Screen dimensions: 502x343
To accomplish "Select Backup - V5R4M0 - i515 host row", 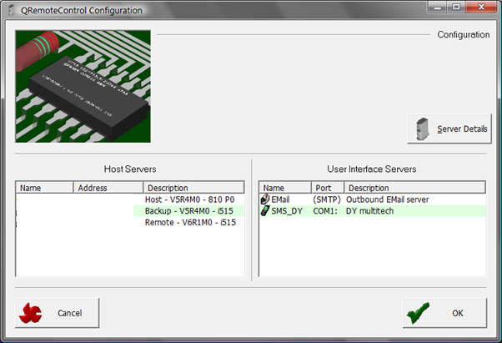I will click(190, 212).
